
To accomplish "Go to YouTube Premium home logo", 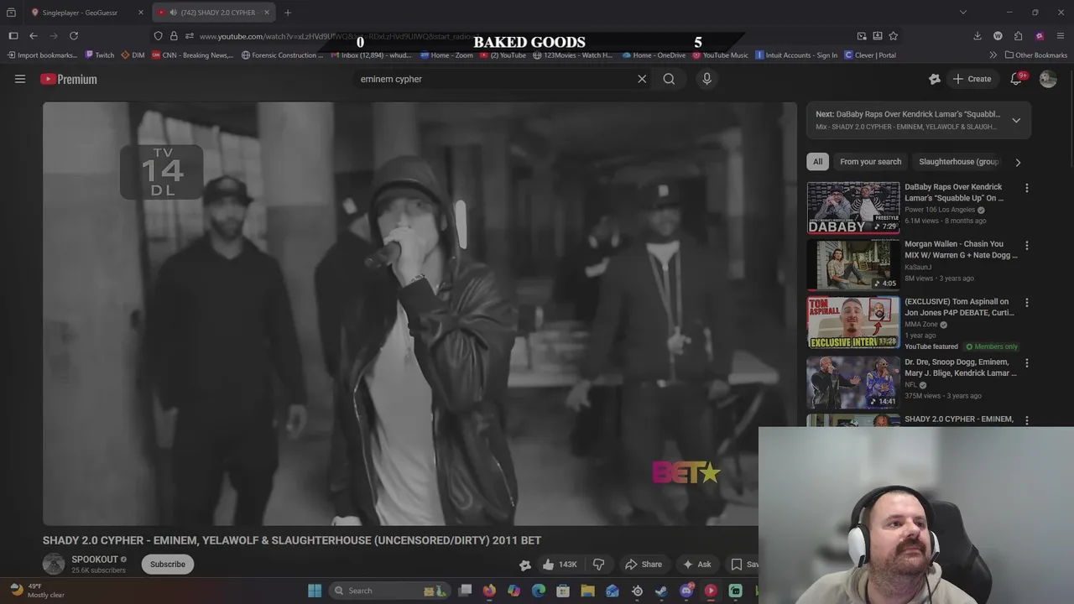I will point(69,79).
